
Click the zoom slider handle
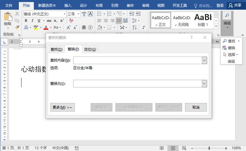[209, 148]
